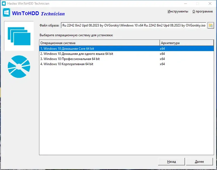
Task: Click the Операционная система column header
Action: (x=100, y=43)
